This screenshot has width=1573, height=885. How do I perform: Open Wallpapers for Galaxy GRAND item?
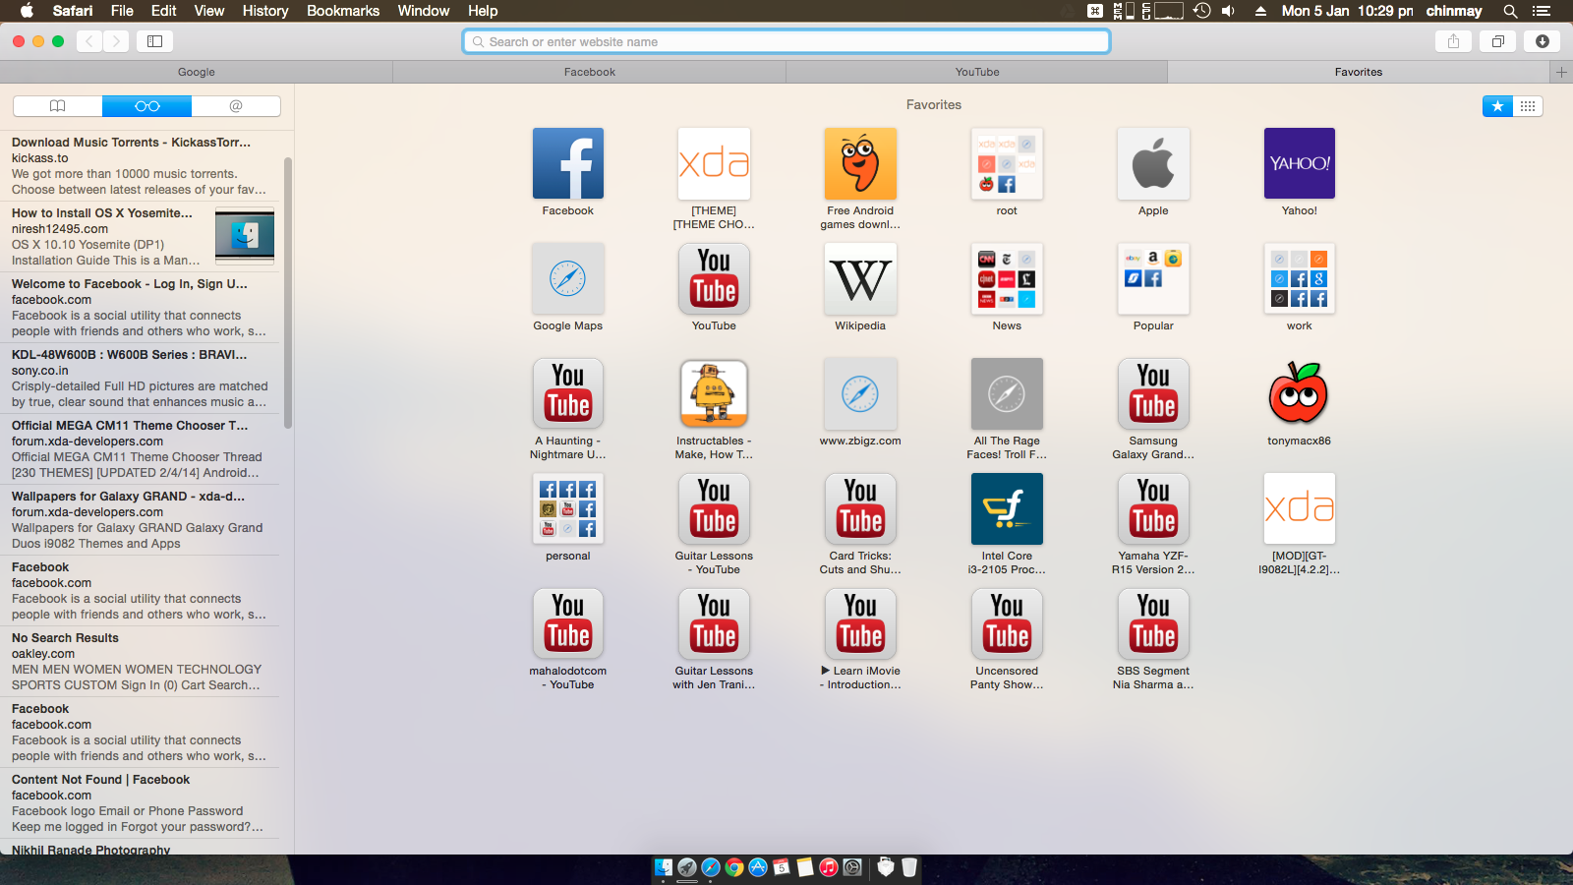pyautogui.click(x=140, y=520)
